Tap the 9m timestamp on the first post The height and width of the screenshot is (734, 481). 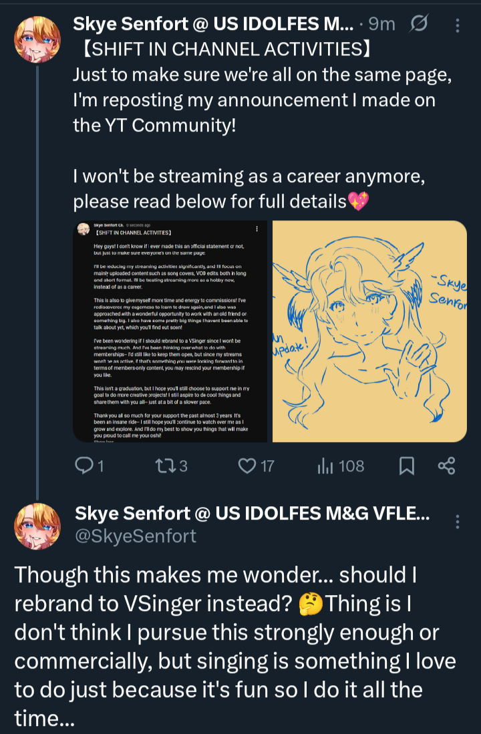coord(381,25)
